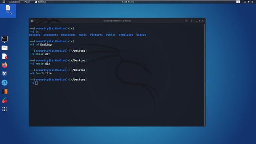Click the search icon in the terminal title bar
Viewport: 256px width, 144px height.
[186, 21]
